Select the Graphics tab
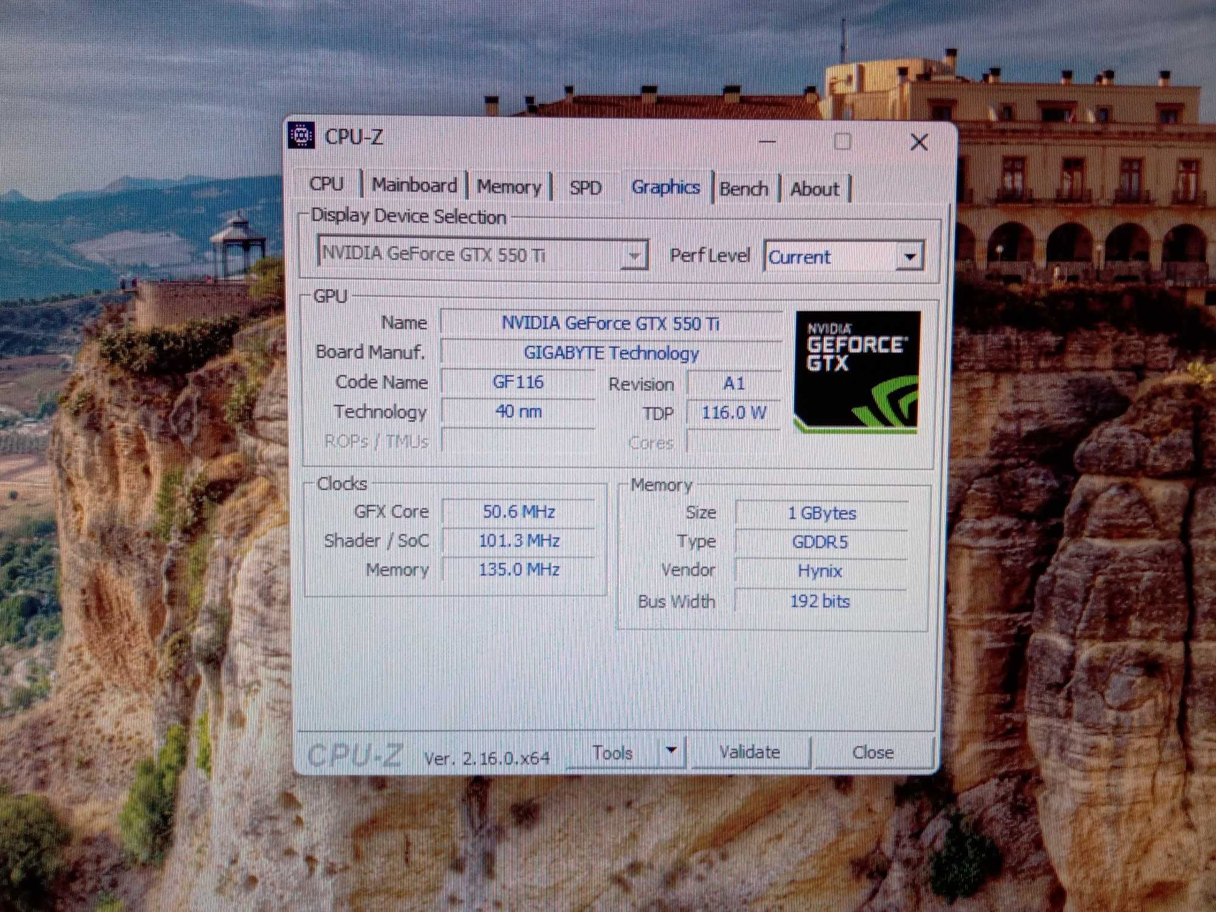The width and height of the screenshot is (1216, 912). 666,187
